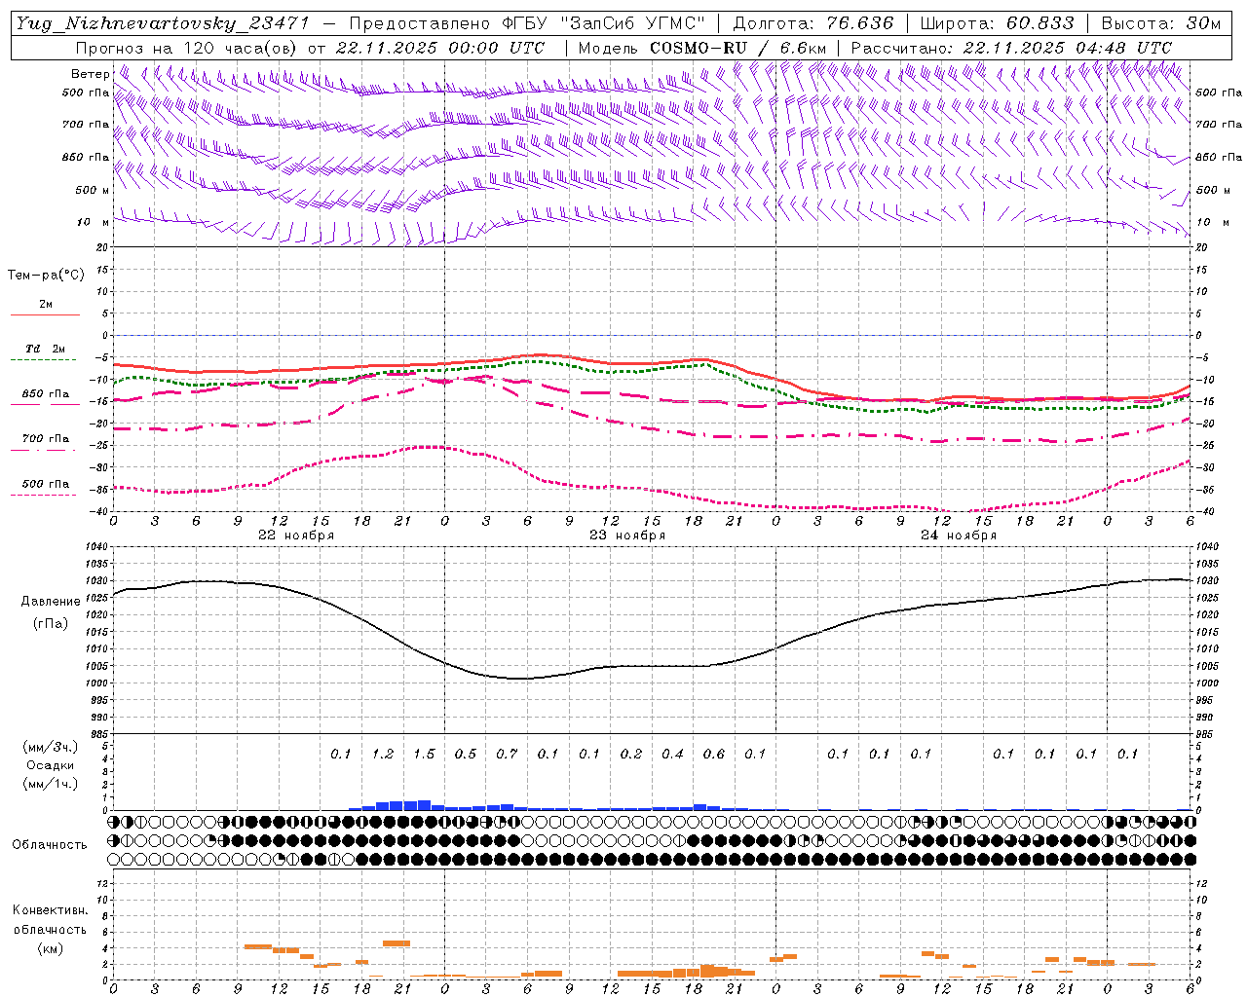Click the provider text ФГБУ "ЗапСиб УГМС"
Screen dimensions: 1247x997
click(602, 23)
